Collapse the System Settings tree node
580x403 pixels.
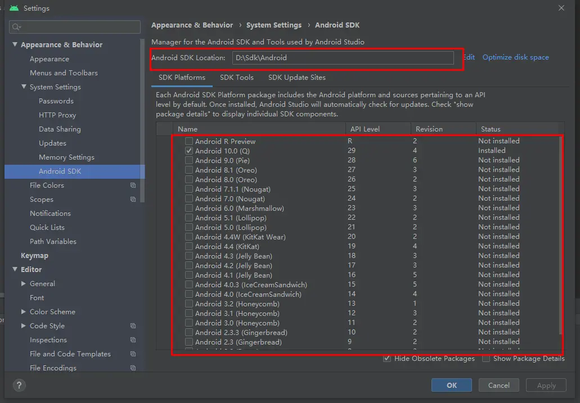(24, 87)
